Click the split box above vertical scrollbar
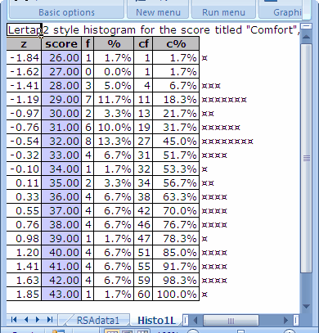 306,26
